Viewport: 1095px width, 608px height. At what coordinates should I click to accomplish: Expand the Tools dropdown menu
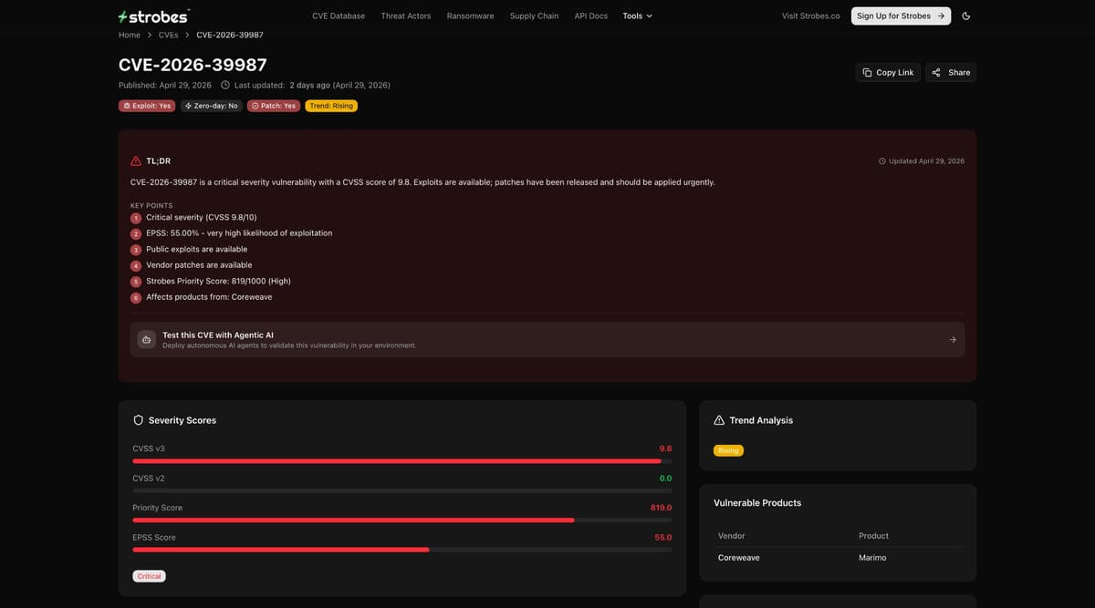click(x=638, y=15)
